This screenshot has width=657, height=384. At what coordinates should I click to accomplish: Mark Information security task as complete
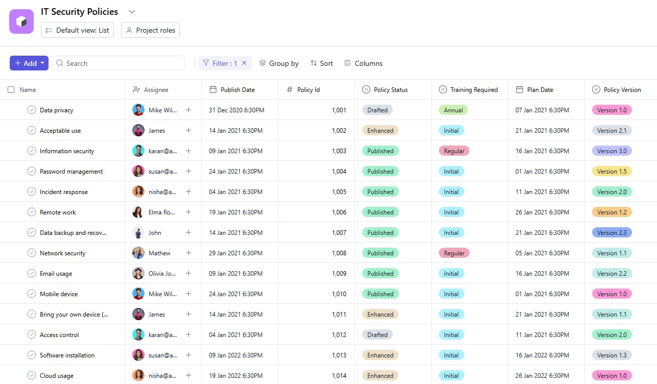32,151
